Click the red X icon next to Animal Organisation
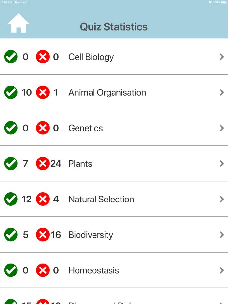Viewport: 228px width, 304px height. (x=43, y=92)
